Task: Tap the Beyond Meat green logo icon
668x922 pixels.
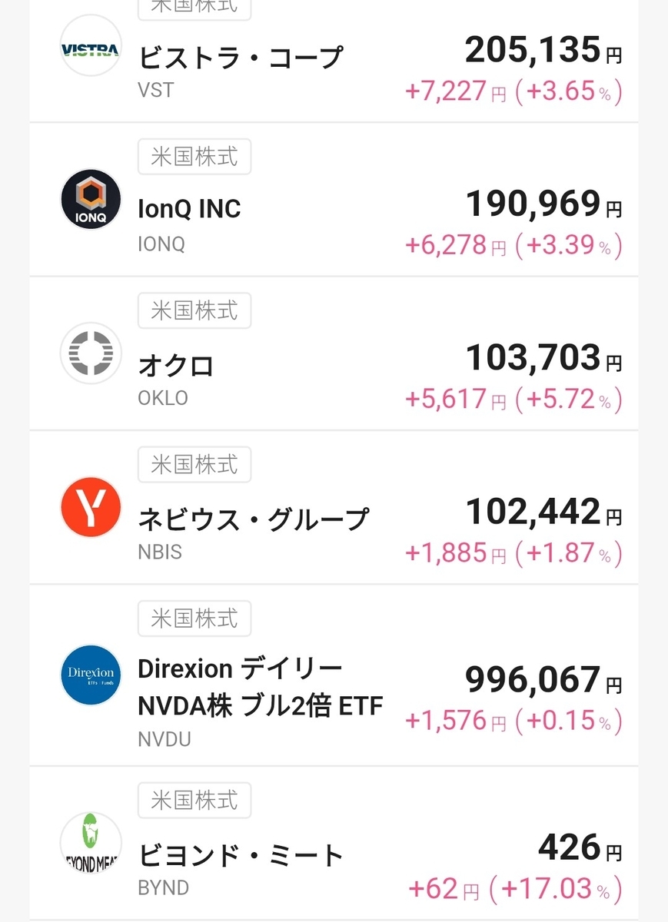Action: pos(91,843)
